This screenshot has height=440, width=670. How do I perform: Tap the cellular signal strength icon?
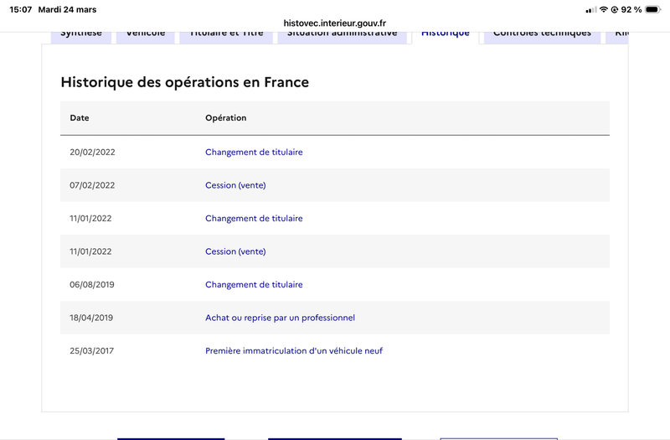tap(591, 9)
